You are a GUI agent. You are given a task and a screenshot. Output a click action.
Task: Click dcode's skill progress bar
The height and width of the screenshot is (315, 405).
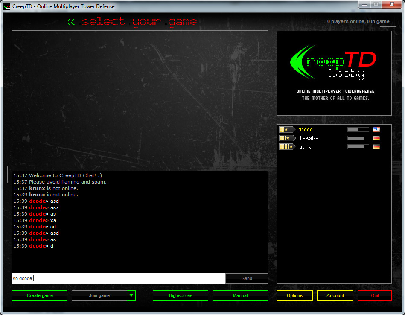click(x=358, y=129)
